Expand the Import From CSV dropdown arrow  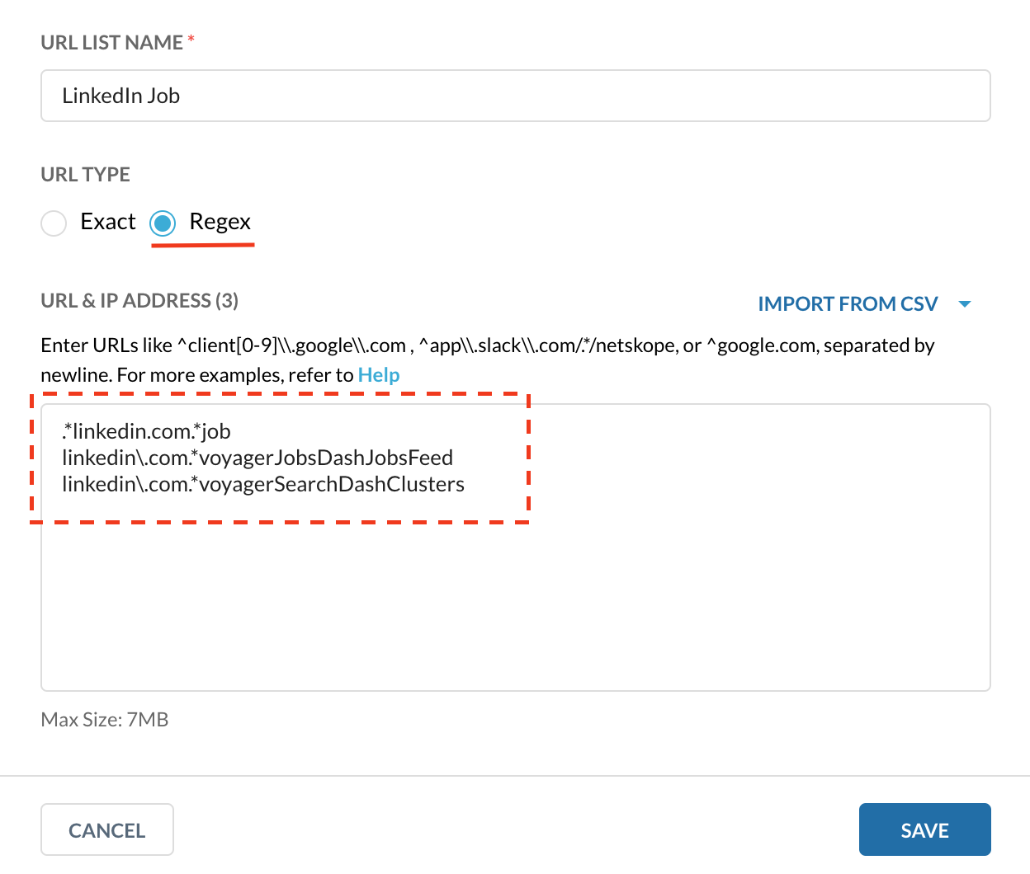tap(964, 304)
